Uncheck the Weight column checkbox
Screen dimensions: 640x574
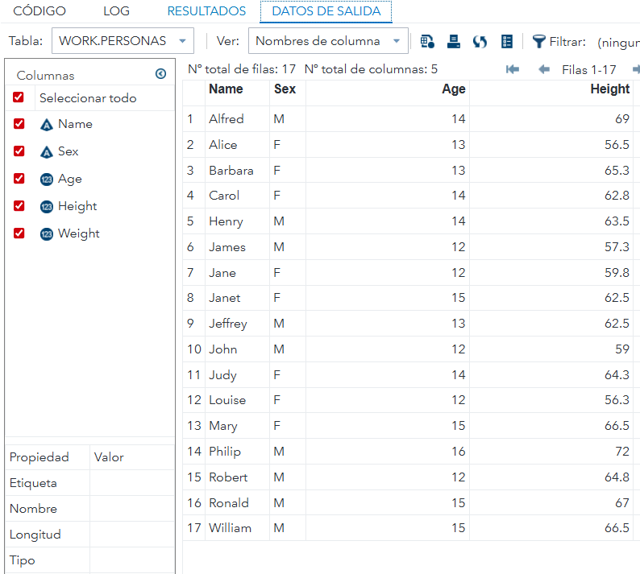click(x=19, y=233)
